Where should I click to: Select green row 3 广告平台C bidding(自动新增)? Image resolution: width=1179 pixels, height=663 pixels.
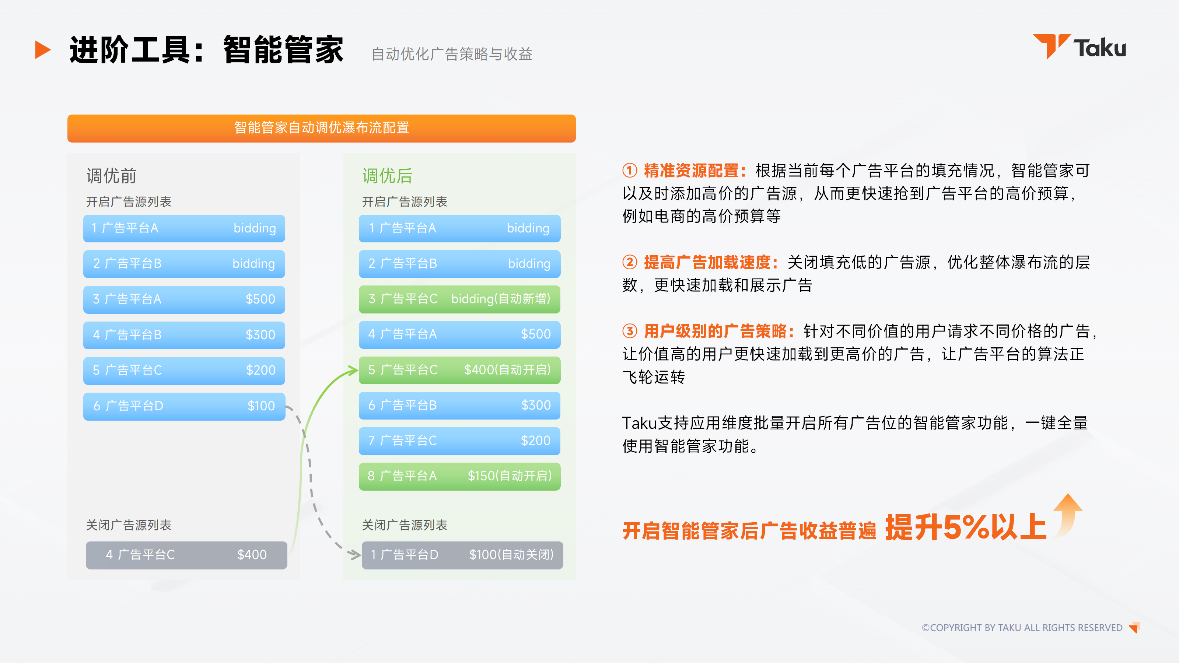(x=459, y=299)
